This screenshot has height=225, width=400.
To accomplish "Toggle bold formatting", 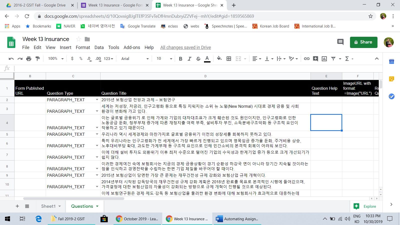I will click(180, 59).
